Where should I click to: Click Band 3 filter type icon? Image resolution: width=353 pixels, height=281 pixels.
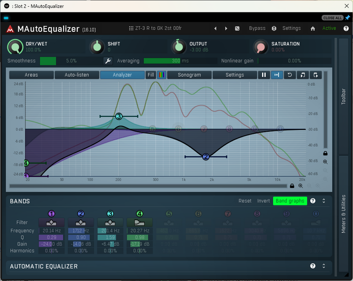110,223
